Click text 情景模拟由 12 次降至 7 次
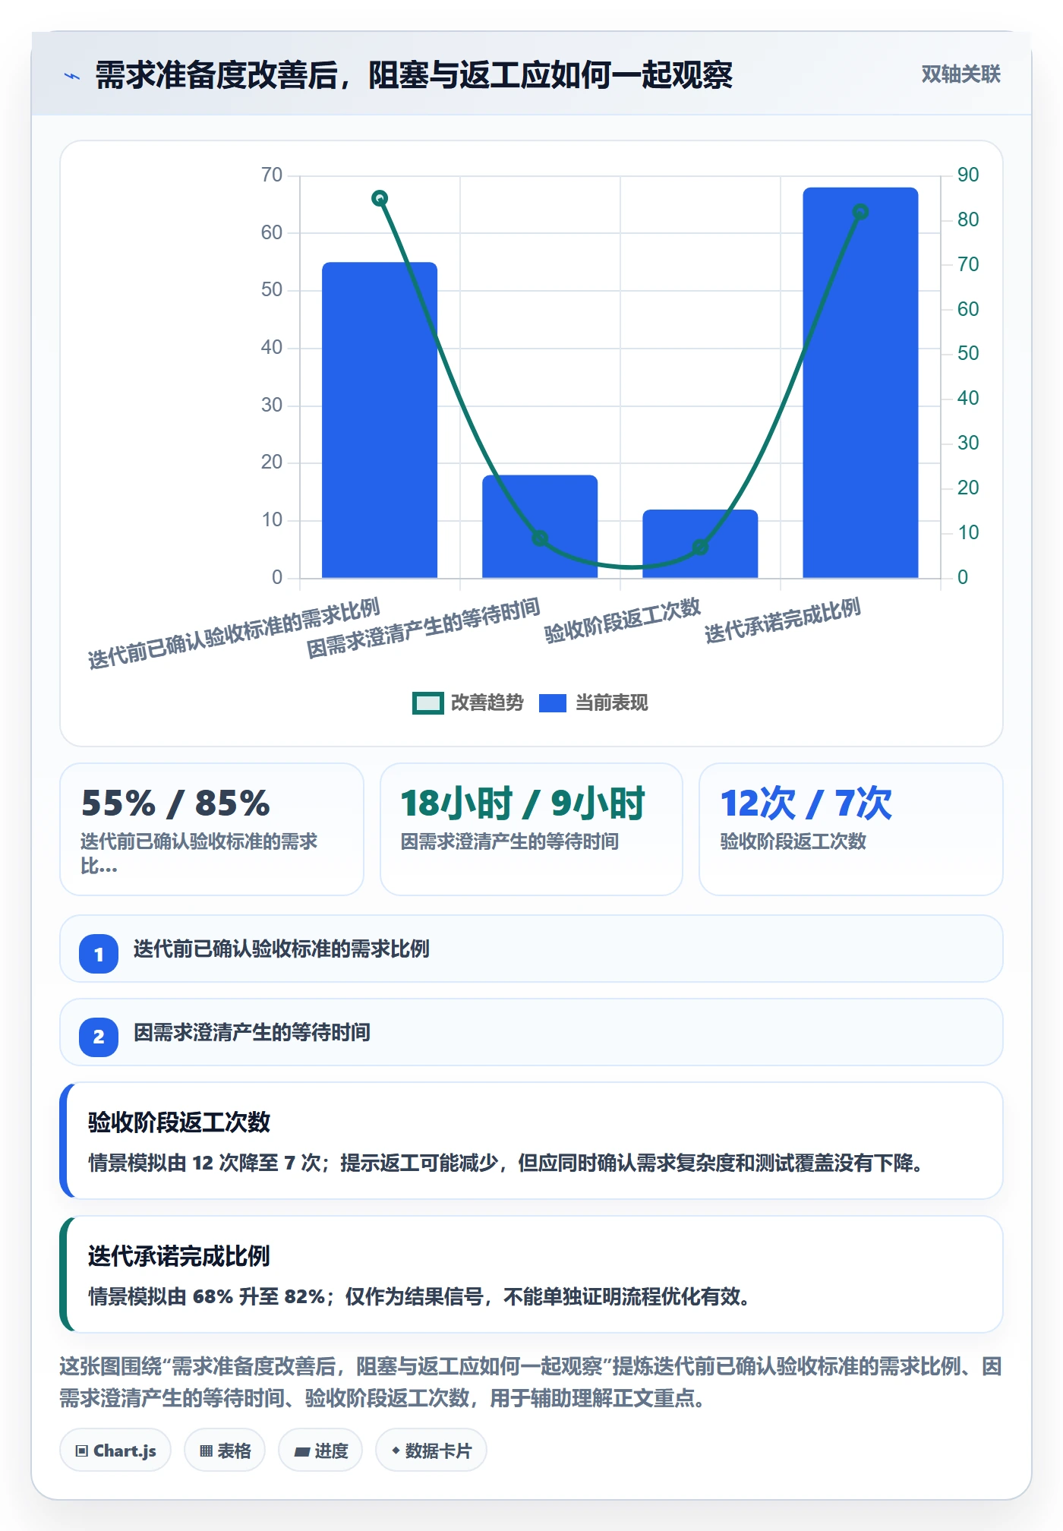 (x=204, y=1163)
